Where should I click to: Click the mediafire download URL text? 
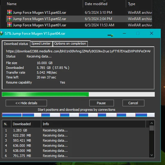coord(78,51)
